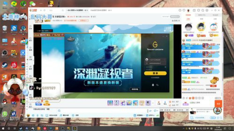
Task: Select the sixth gift icon in the gift bar
Action: 142,103
